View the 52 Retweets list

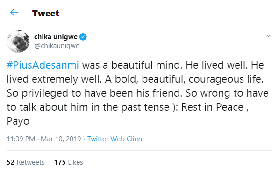tap(25, 162)
